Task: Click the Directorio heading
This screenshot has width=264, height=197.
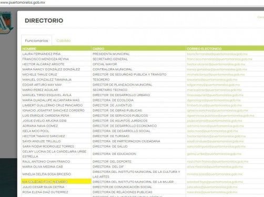Action: click(x=44, y=20)
